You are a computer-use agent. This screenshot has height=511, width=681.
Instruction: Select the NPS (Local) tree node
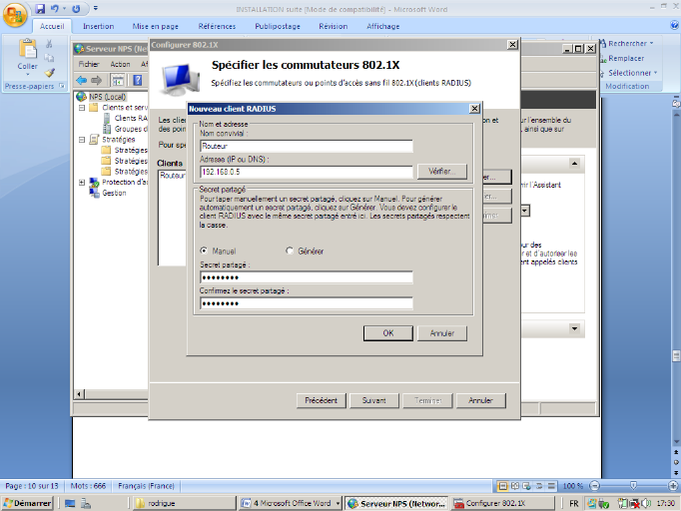tap(107, 97)
